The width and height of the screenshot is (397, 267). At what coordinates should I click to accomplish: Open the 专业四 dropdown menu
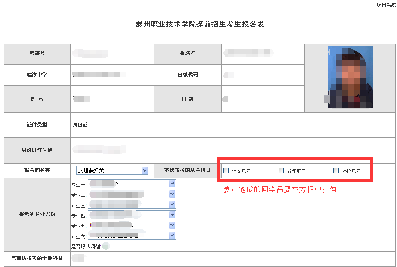pos(132,215)
